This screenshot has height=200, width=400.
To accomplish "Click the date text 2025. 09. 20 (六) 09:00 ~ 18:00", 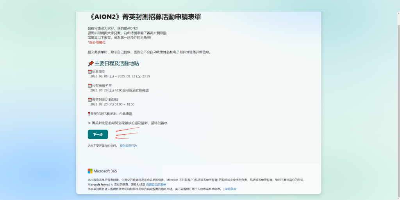I will [112, 104].
